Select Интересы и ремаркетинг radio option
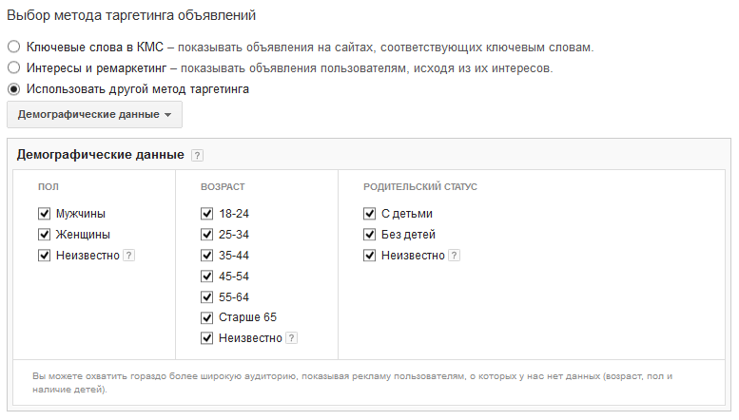Image resolution: width=739 pixels, height=420 pixels. click(x=14, y=68)
